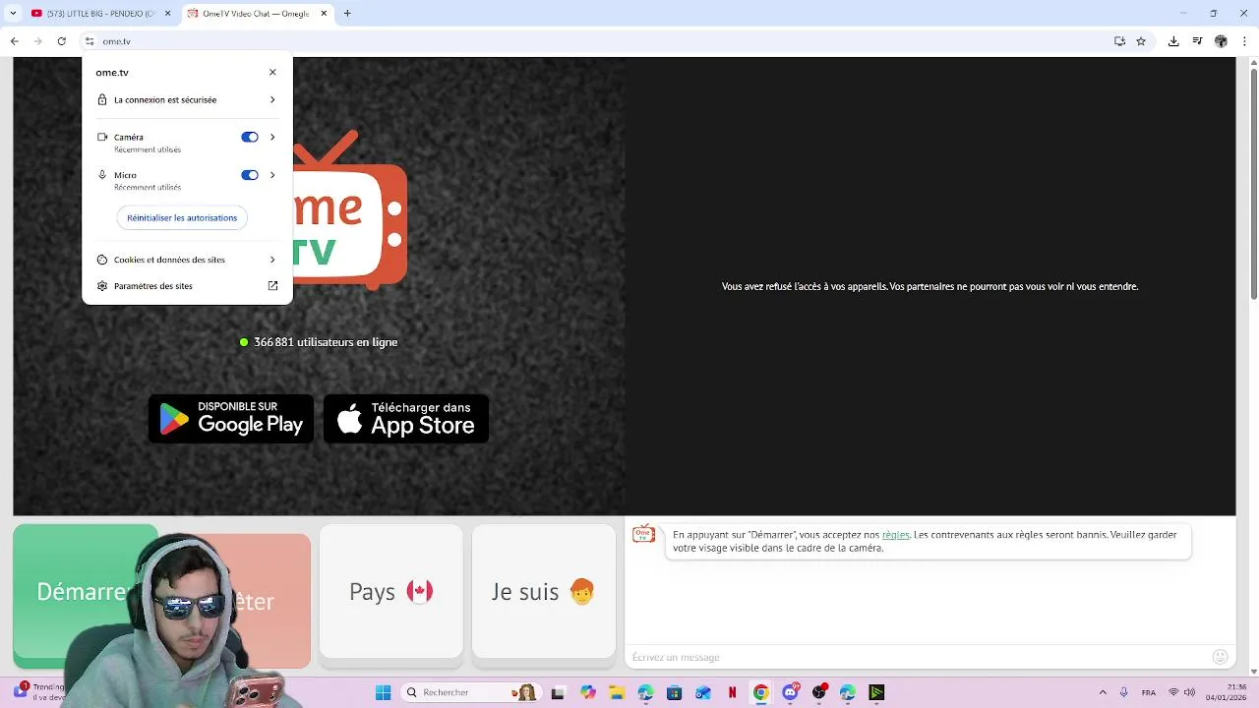Viewport: 1259px width, 708px height.
Task: Open the volume control in system tray
Action: tap(1189, 692)
